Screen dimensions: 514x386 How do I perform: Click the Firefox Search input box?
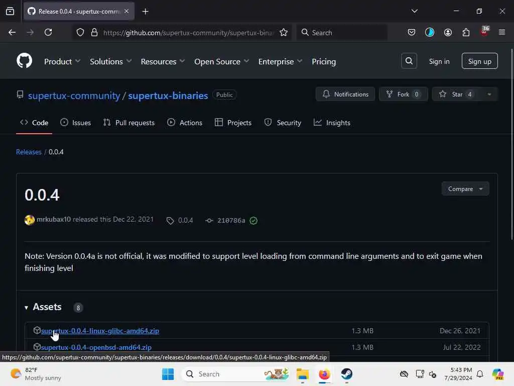point(342,33)
